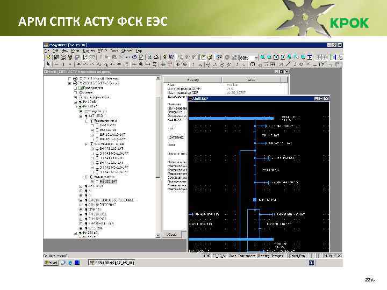The width and height of the screenshot is (387, 290).
Task: Click the first magnifier icon after zoom box
Action: [263, 57]
